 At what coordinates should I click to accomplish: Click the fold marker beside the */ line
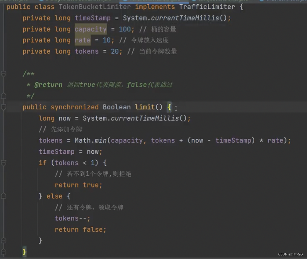[x=4, y=96]
